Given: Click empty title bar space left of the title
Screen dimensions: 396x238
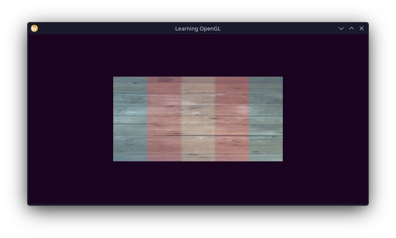Looking at the screenshot, I should [106, 28].
